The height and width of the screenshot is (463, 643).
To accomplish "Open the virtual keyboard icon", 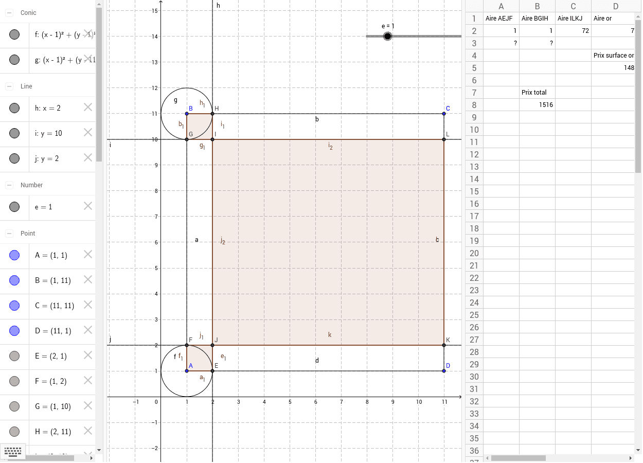I will pyautogui.click(x=13, y=452).
